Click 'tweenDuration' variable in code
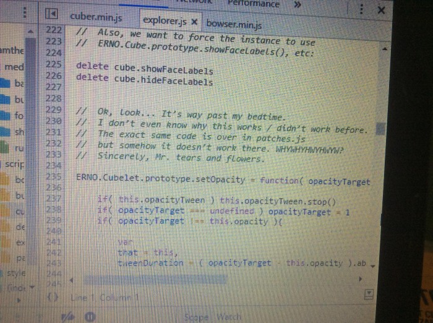Image resolution: width=433 pixels, height=323 pixels. [x=150, y=262]
